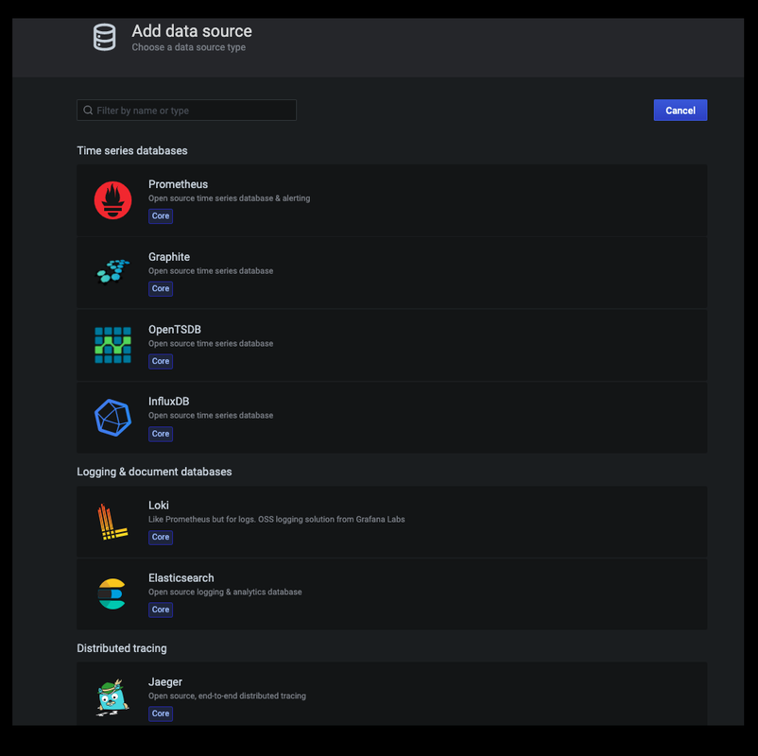Pick the Loki data source title

pyautogui.click(x=159, y=506)
